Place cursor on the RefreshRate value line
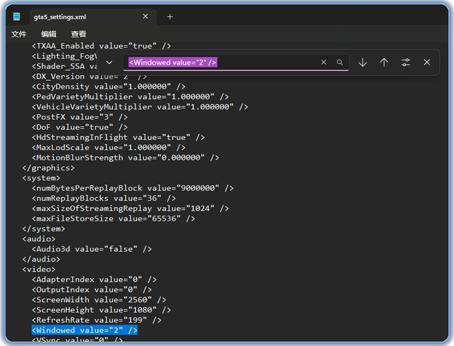Screen dimensions: 454x346 (x=96, y=320)
